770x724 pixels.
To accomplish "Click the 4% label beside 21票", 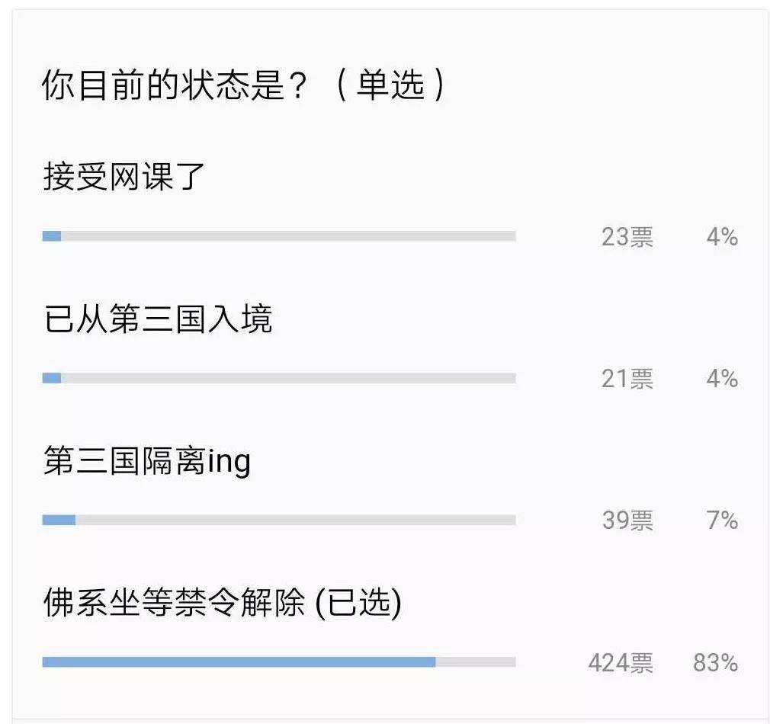I will click(722, 379).
